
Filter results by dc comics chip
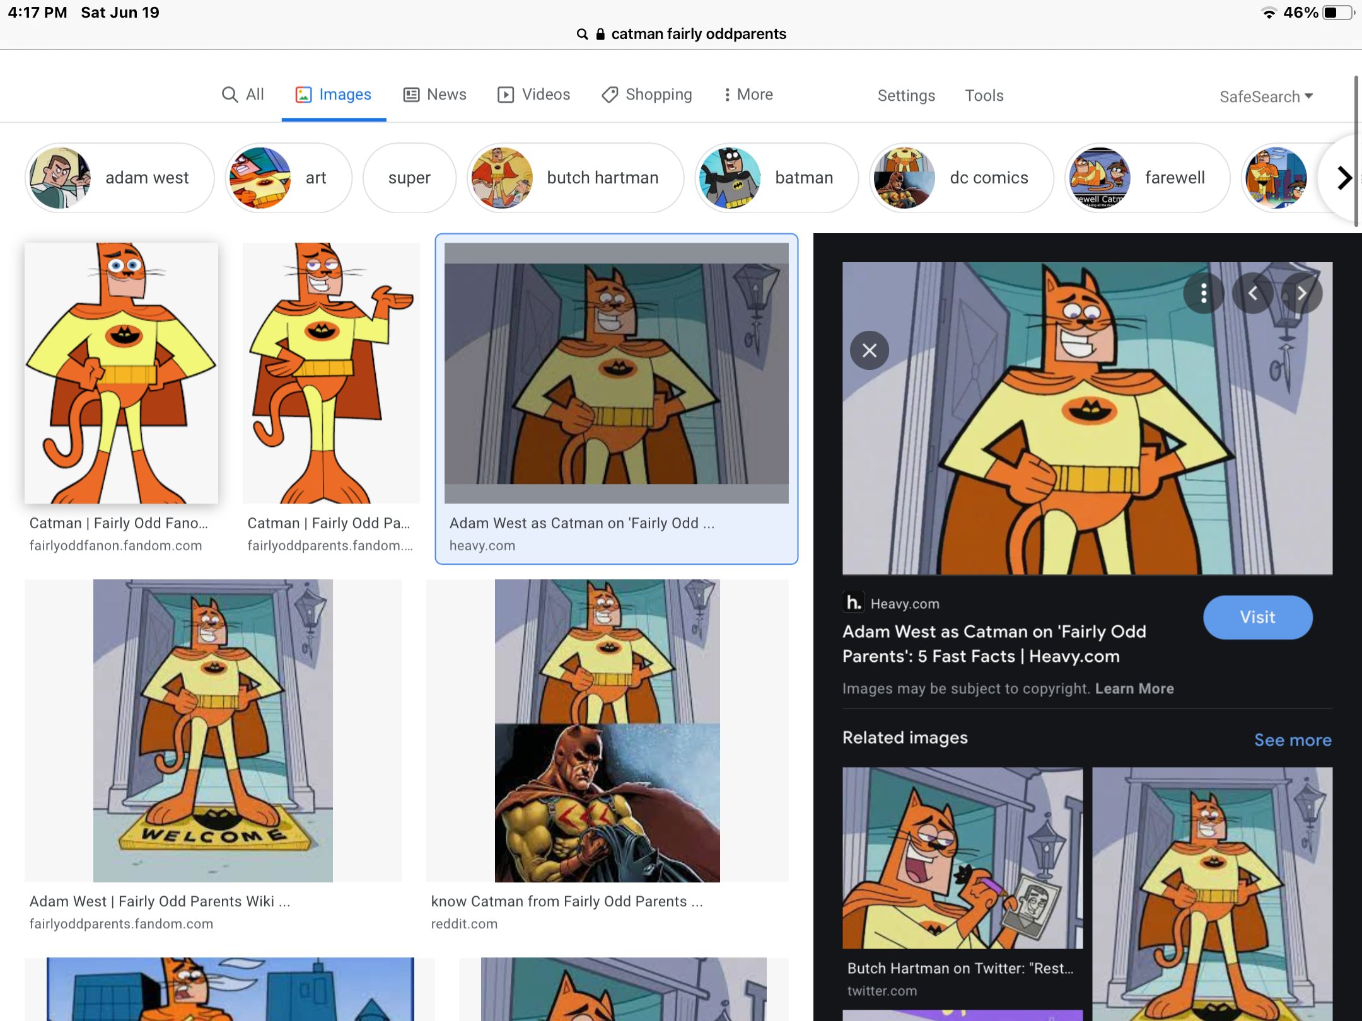(962, 178)
